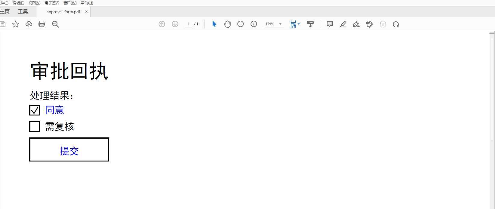Click the 同意 label text
Image resolution: width=495 pixels, height=209 pixels.
54,110
